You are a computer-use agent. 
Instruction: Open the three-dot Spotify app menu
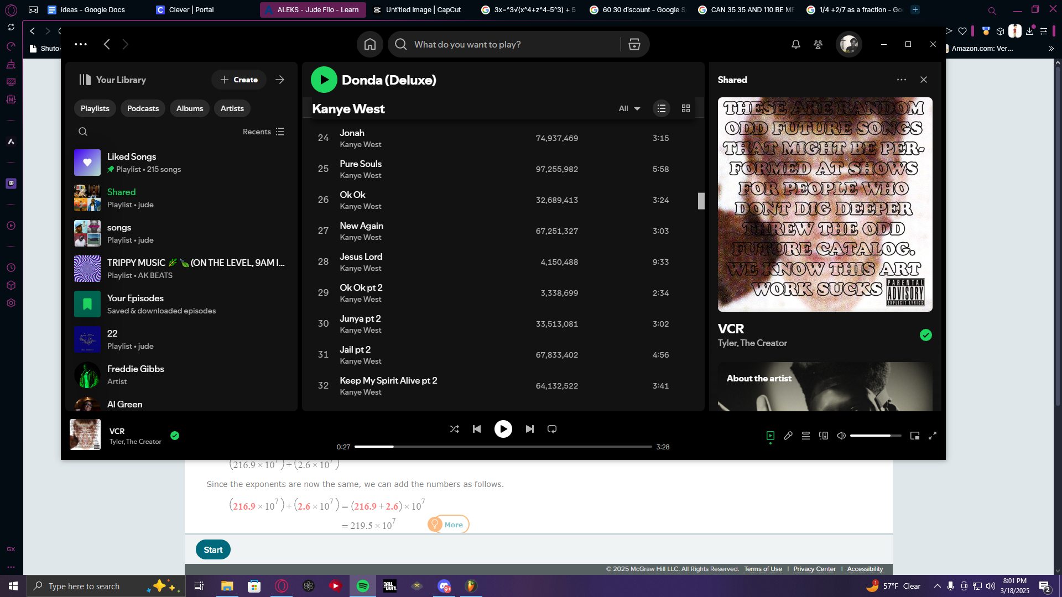tap(81, 44)
